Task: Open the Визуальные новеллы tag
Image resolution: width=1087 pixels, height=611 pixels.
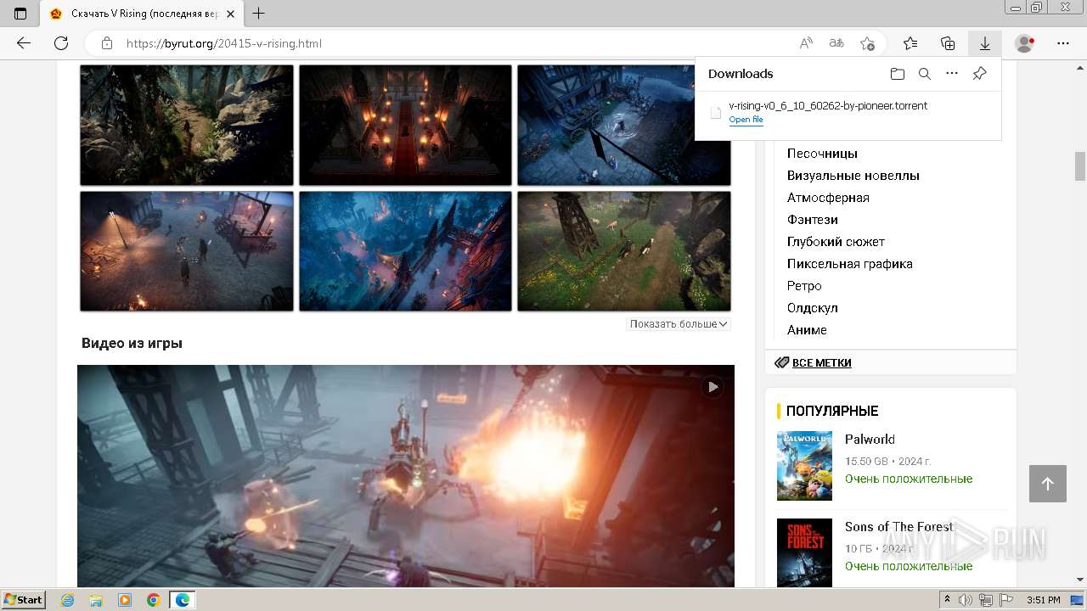Action: pyautogui.click(x=853, y=176)
